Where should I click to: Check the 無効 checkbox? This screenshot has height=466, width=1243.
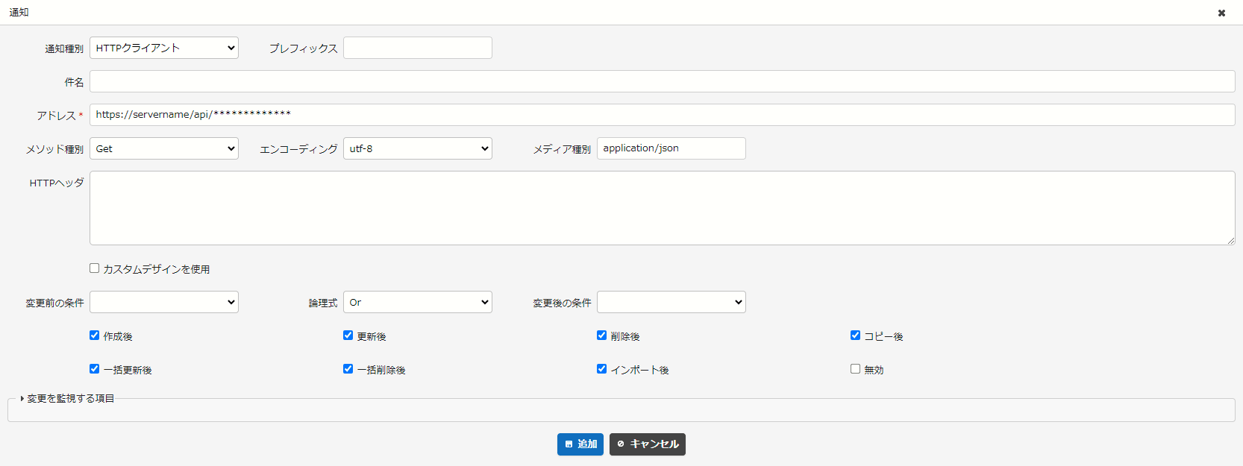click(856, 369)
